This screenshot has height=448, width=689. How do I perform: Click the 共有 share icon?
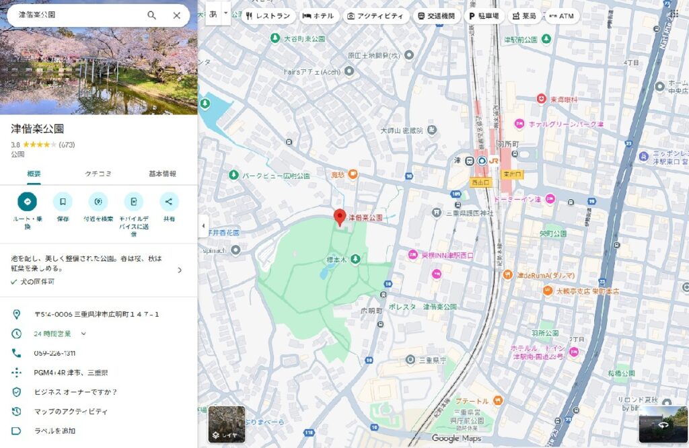pyautogui.click(x=169, y=201)
